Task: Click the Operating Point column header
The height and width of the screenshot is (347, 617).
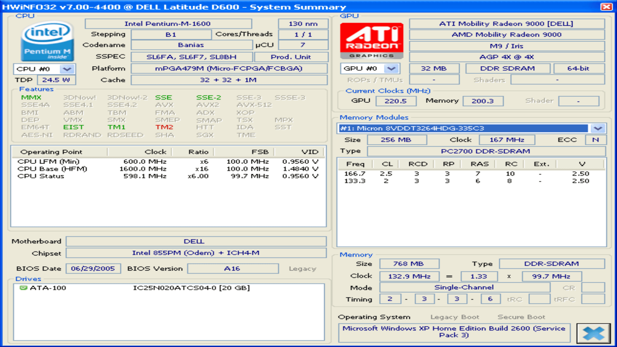Action: (x=60, y=152)
